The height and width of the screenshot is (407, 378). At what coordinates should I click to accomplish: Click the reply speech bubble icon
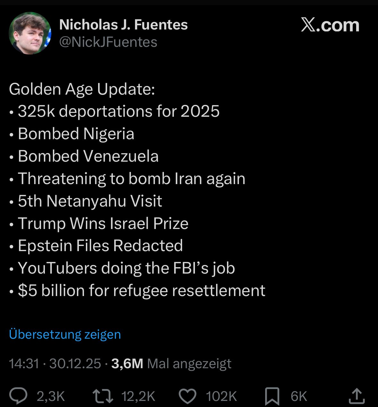(x=18, y=396)
